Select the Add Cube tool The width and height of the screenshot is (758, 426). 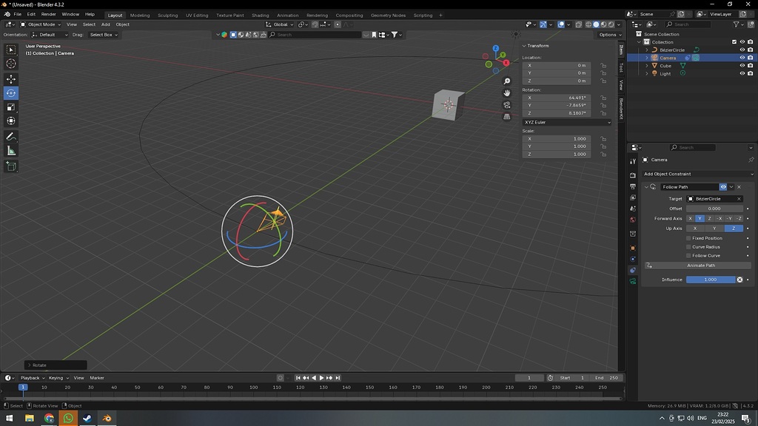[10, 166]
